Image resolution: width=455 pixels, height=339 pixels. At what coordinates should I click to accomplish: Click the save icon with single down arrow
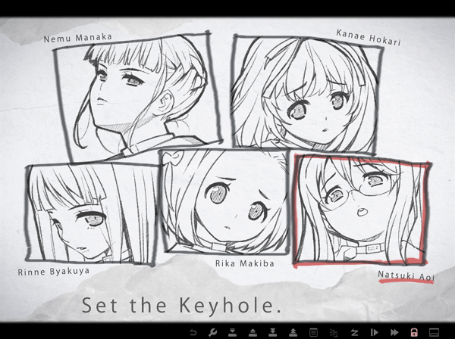(x=233, y=332)
